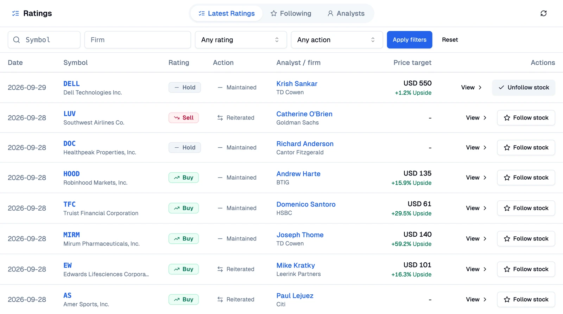
Task: Focus the Symbol search field
Action: point(44,40)
